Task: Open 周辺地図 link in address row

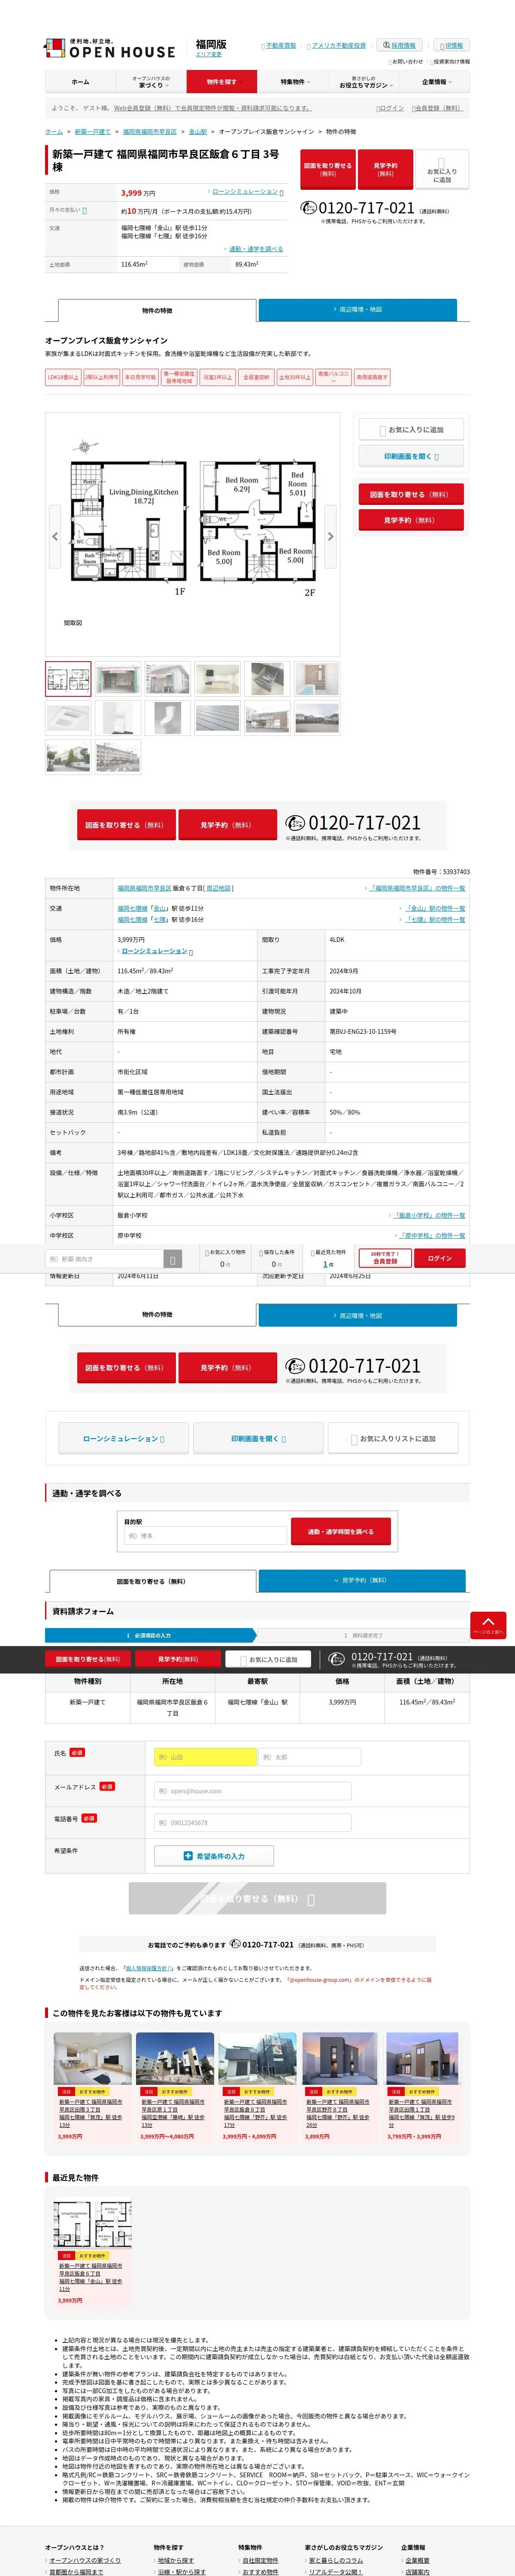Action: (219, 888)
